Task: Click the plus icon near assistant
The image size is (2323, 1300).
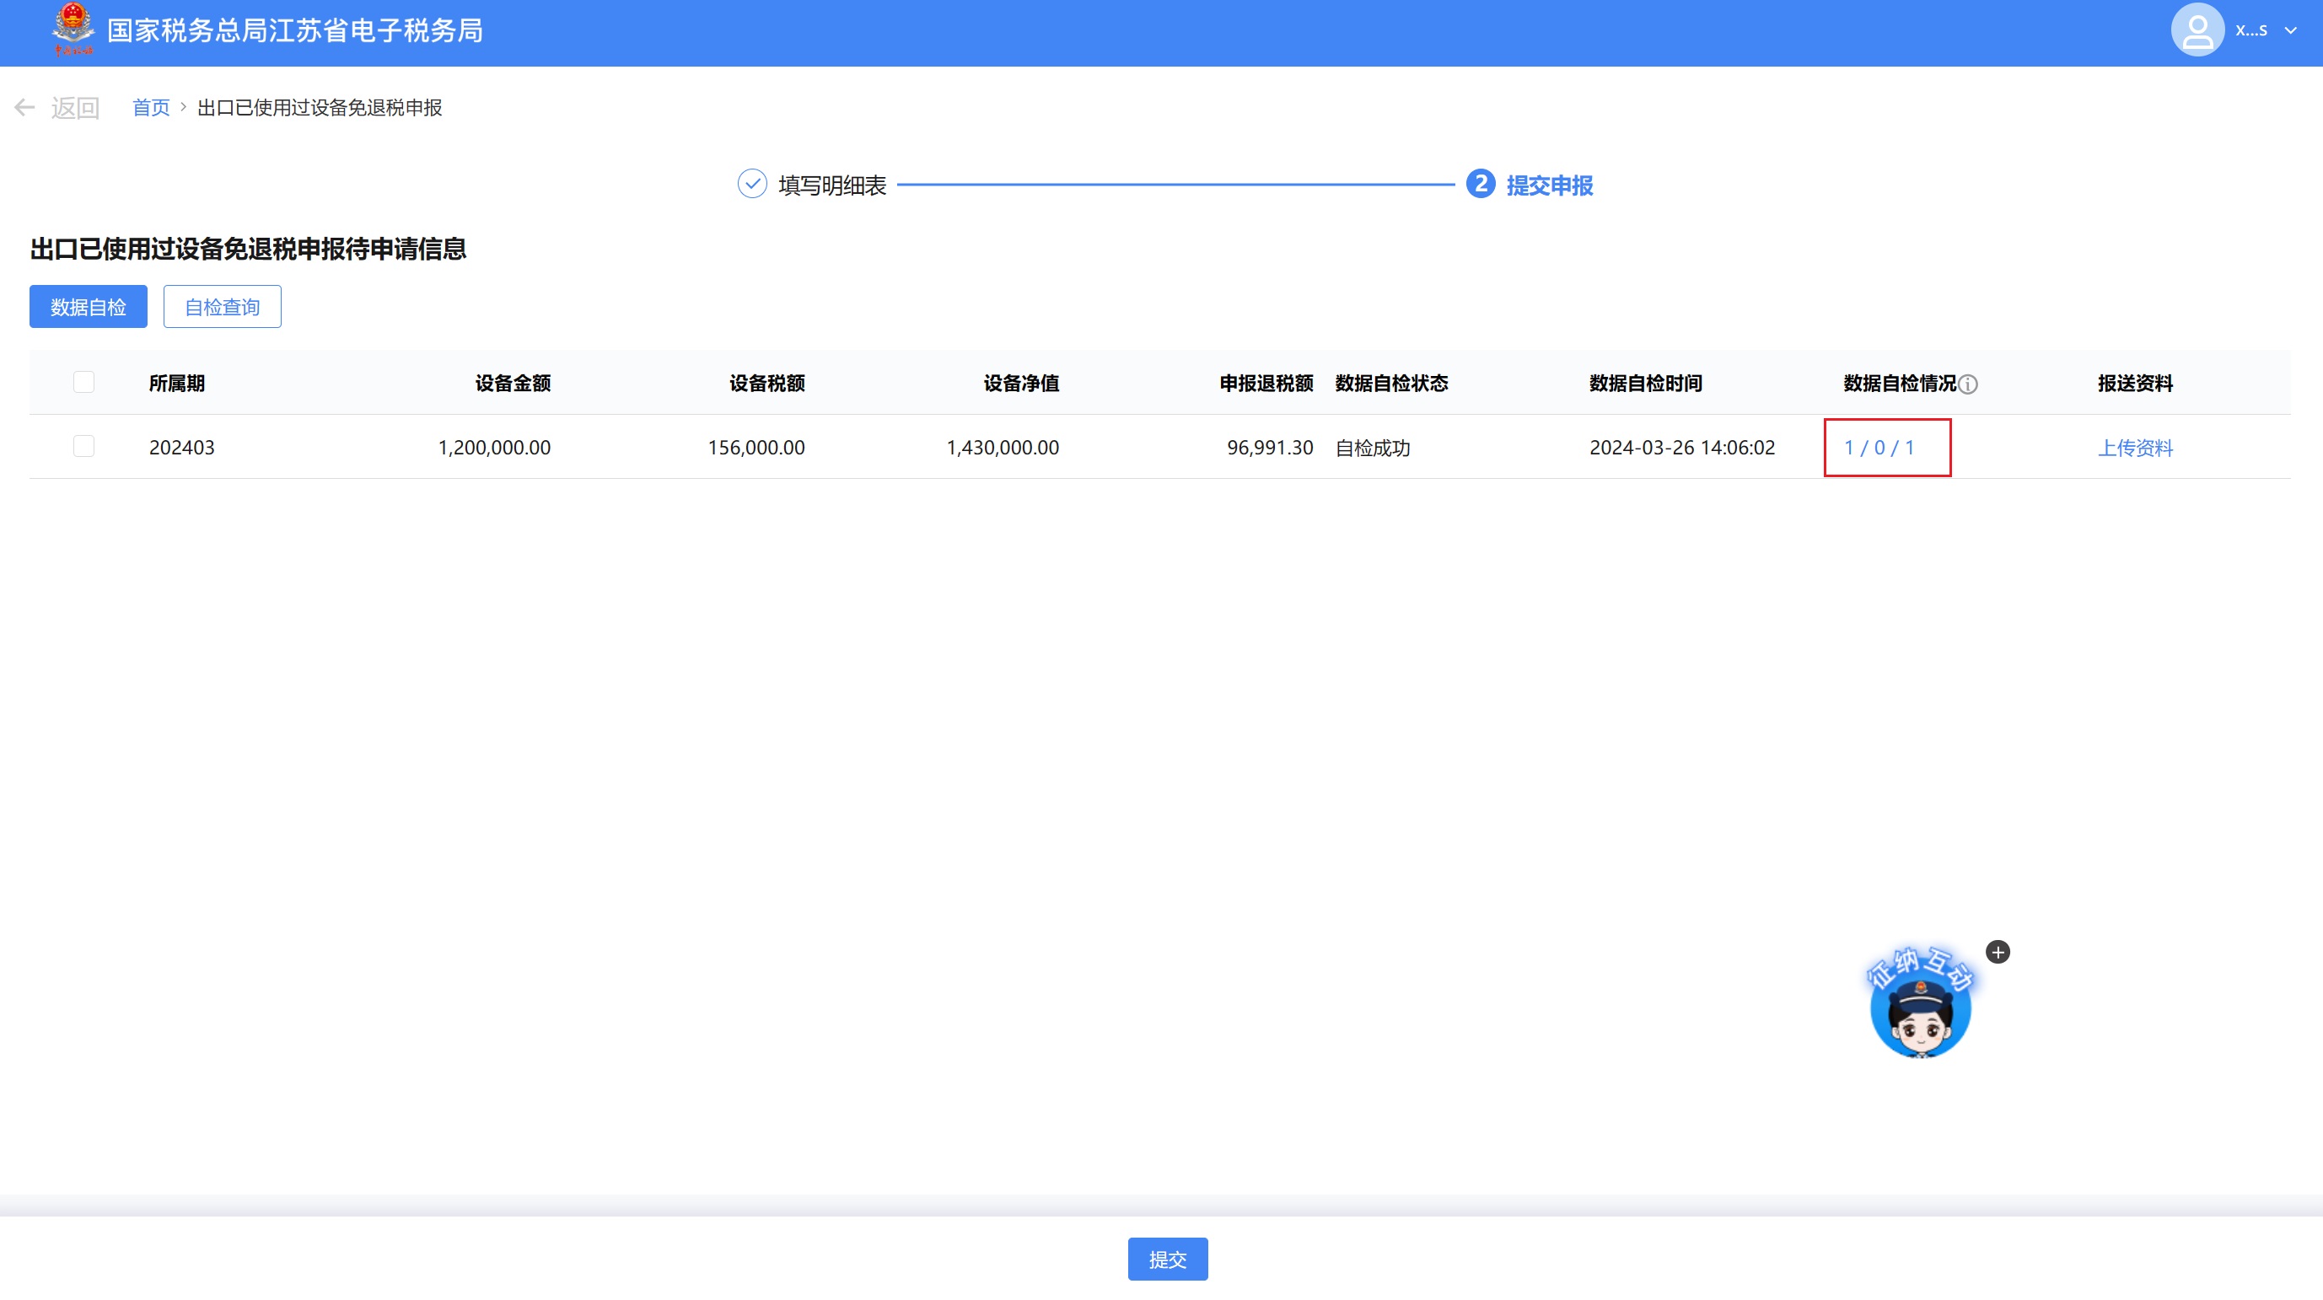Action: point(1998,952)
